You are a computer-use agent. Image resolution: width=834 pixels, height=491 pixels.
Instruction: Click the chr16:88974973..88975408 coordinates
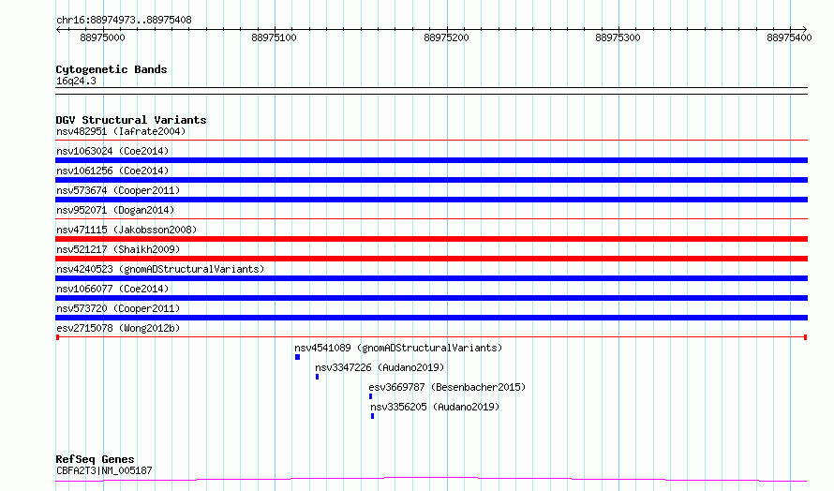pyautogui.click(x=124, y=20)
